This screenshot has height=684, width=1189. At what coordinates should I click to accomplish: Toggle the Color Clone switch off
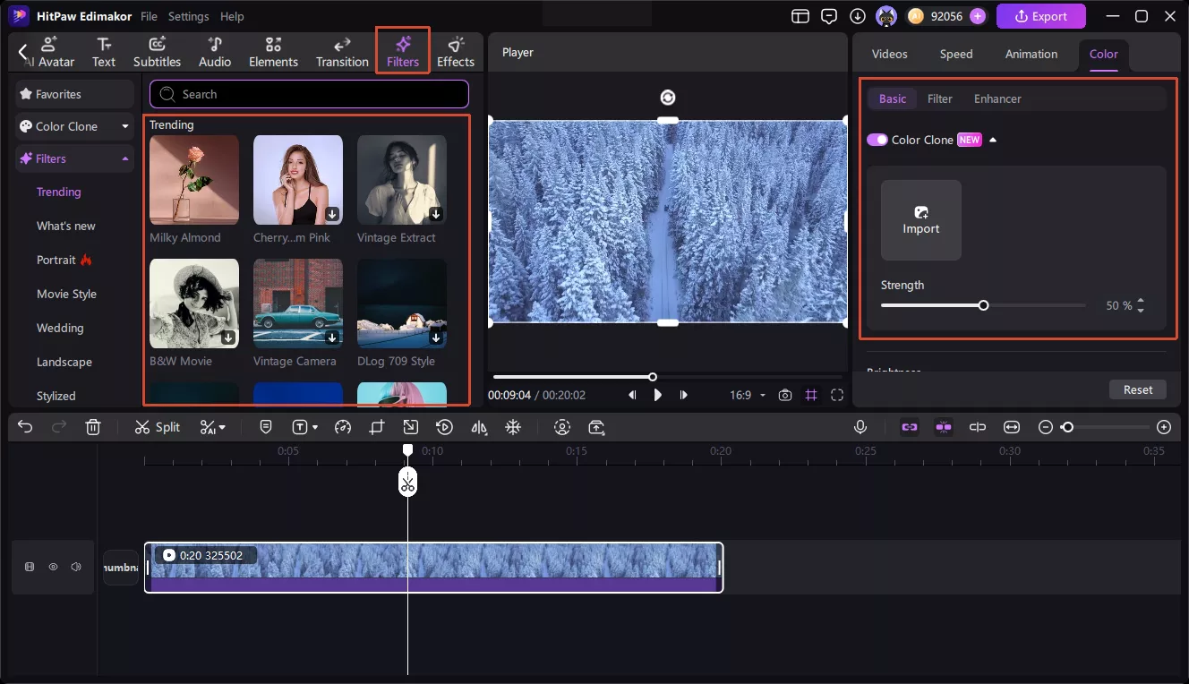[x=877, y=140]
